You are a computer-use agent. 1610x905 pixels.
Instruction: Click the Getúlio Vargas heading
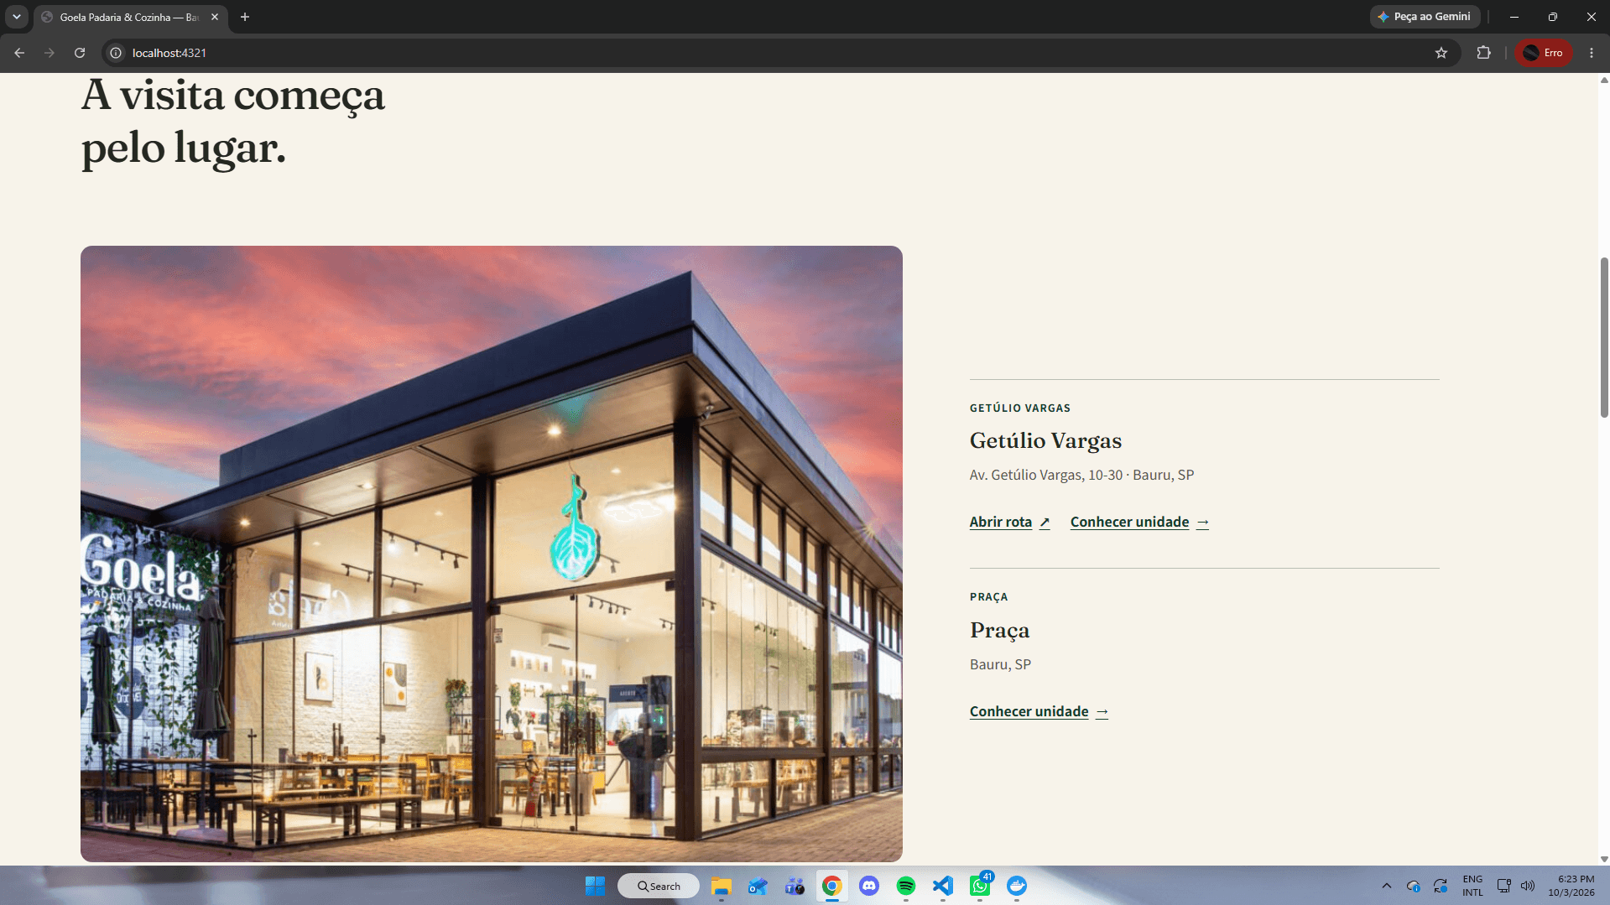(x=1045, y=440)
